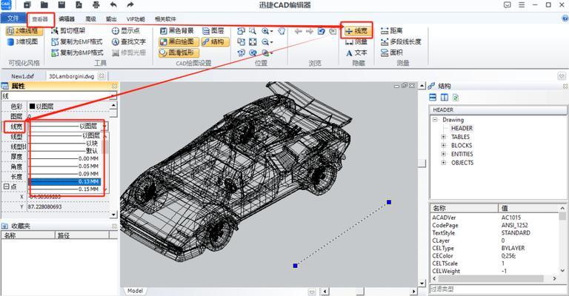
Task: Click the 测量 measure tool
Action: (356, 42)
